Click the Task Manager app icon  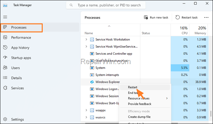coord(5,5)
